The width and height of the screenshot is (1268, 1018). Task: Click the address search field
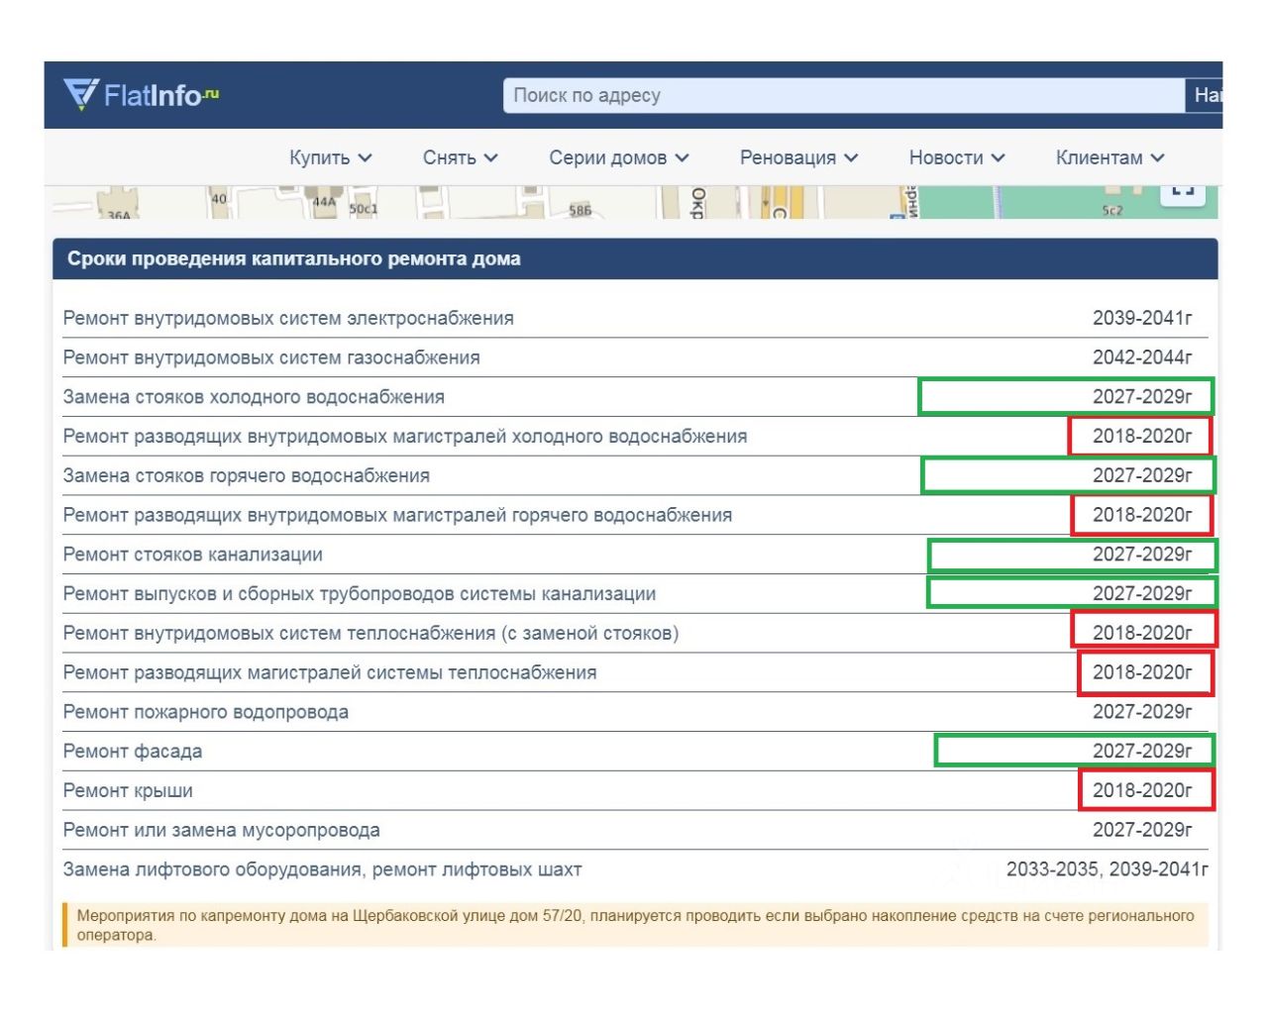[x=844, y=96]
